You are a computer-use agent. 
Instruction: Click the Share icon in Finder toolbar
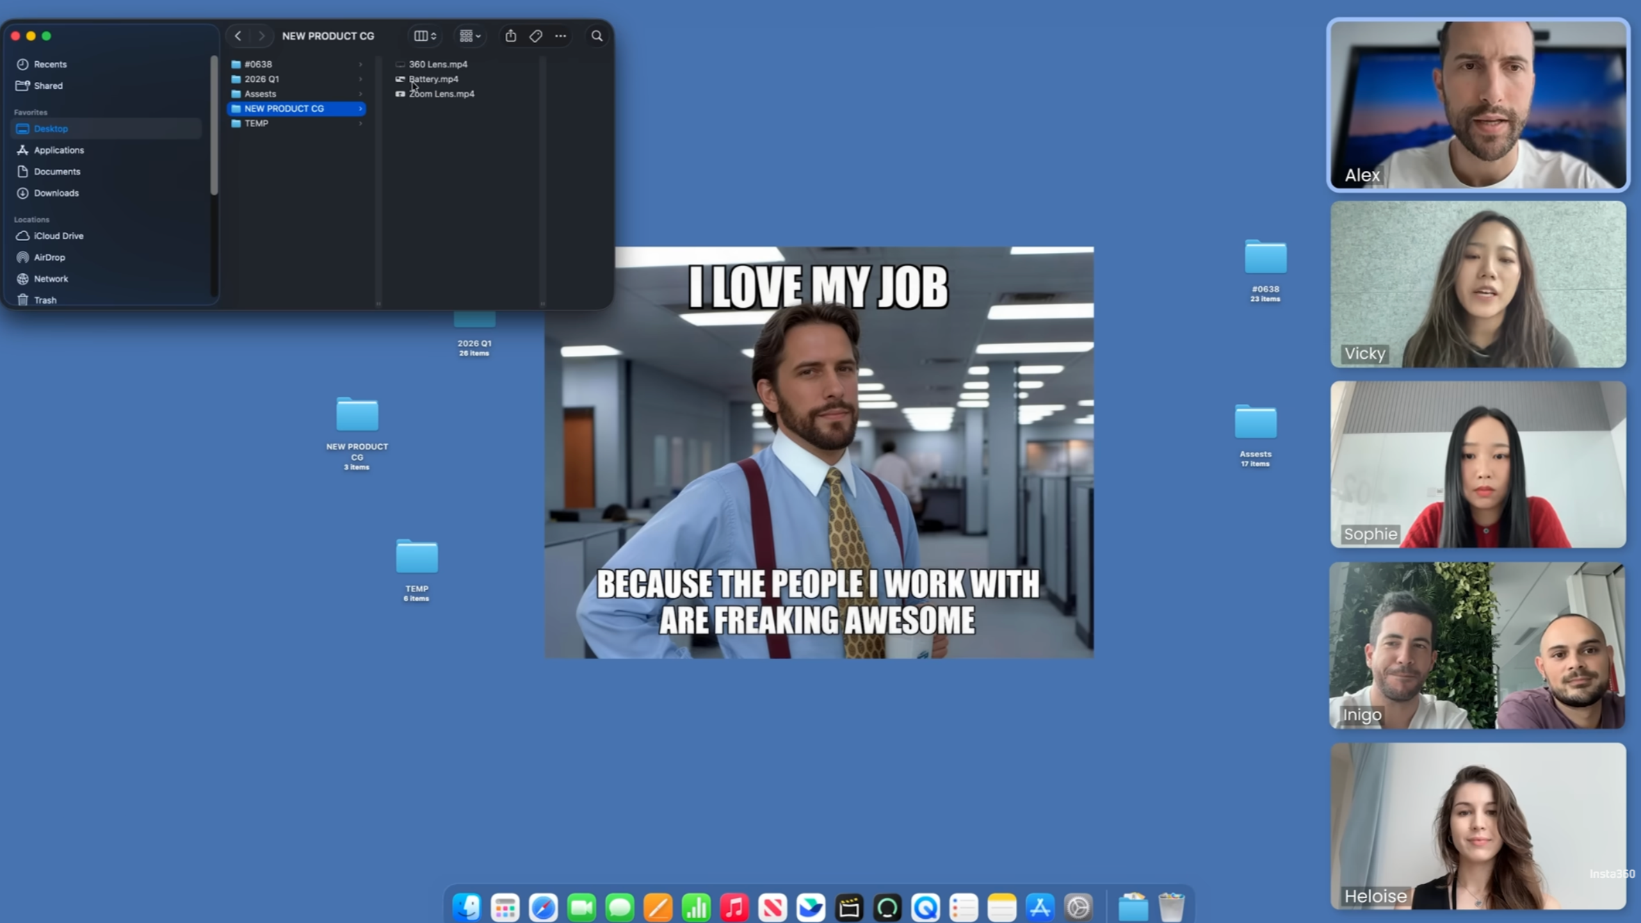pos(510,36)
